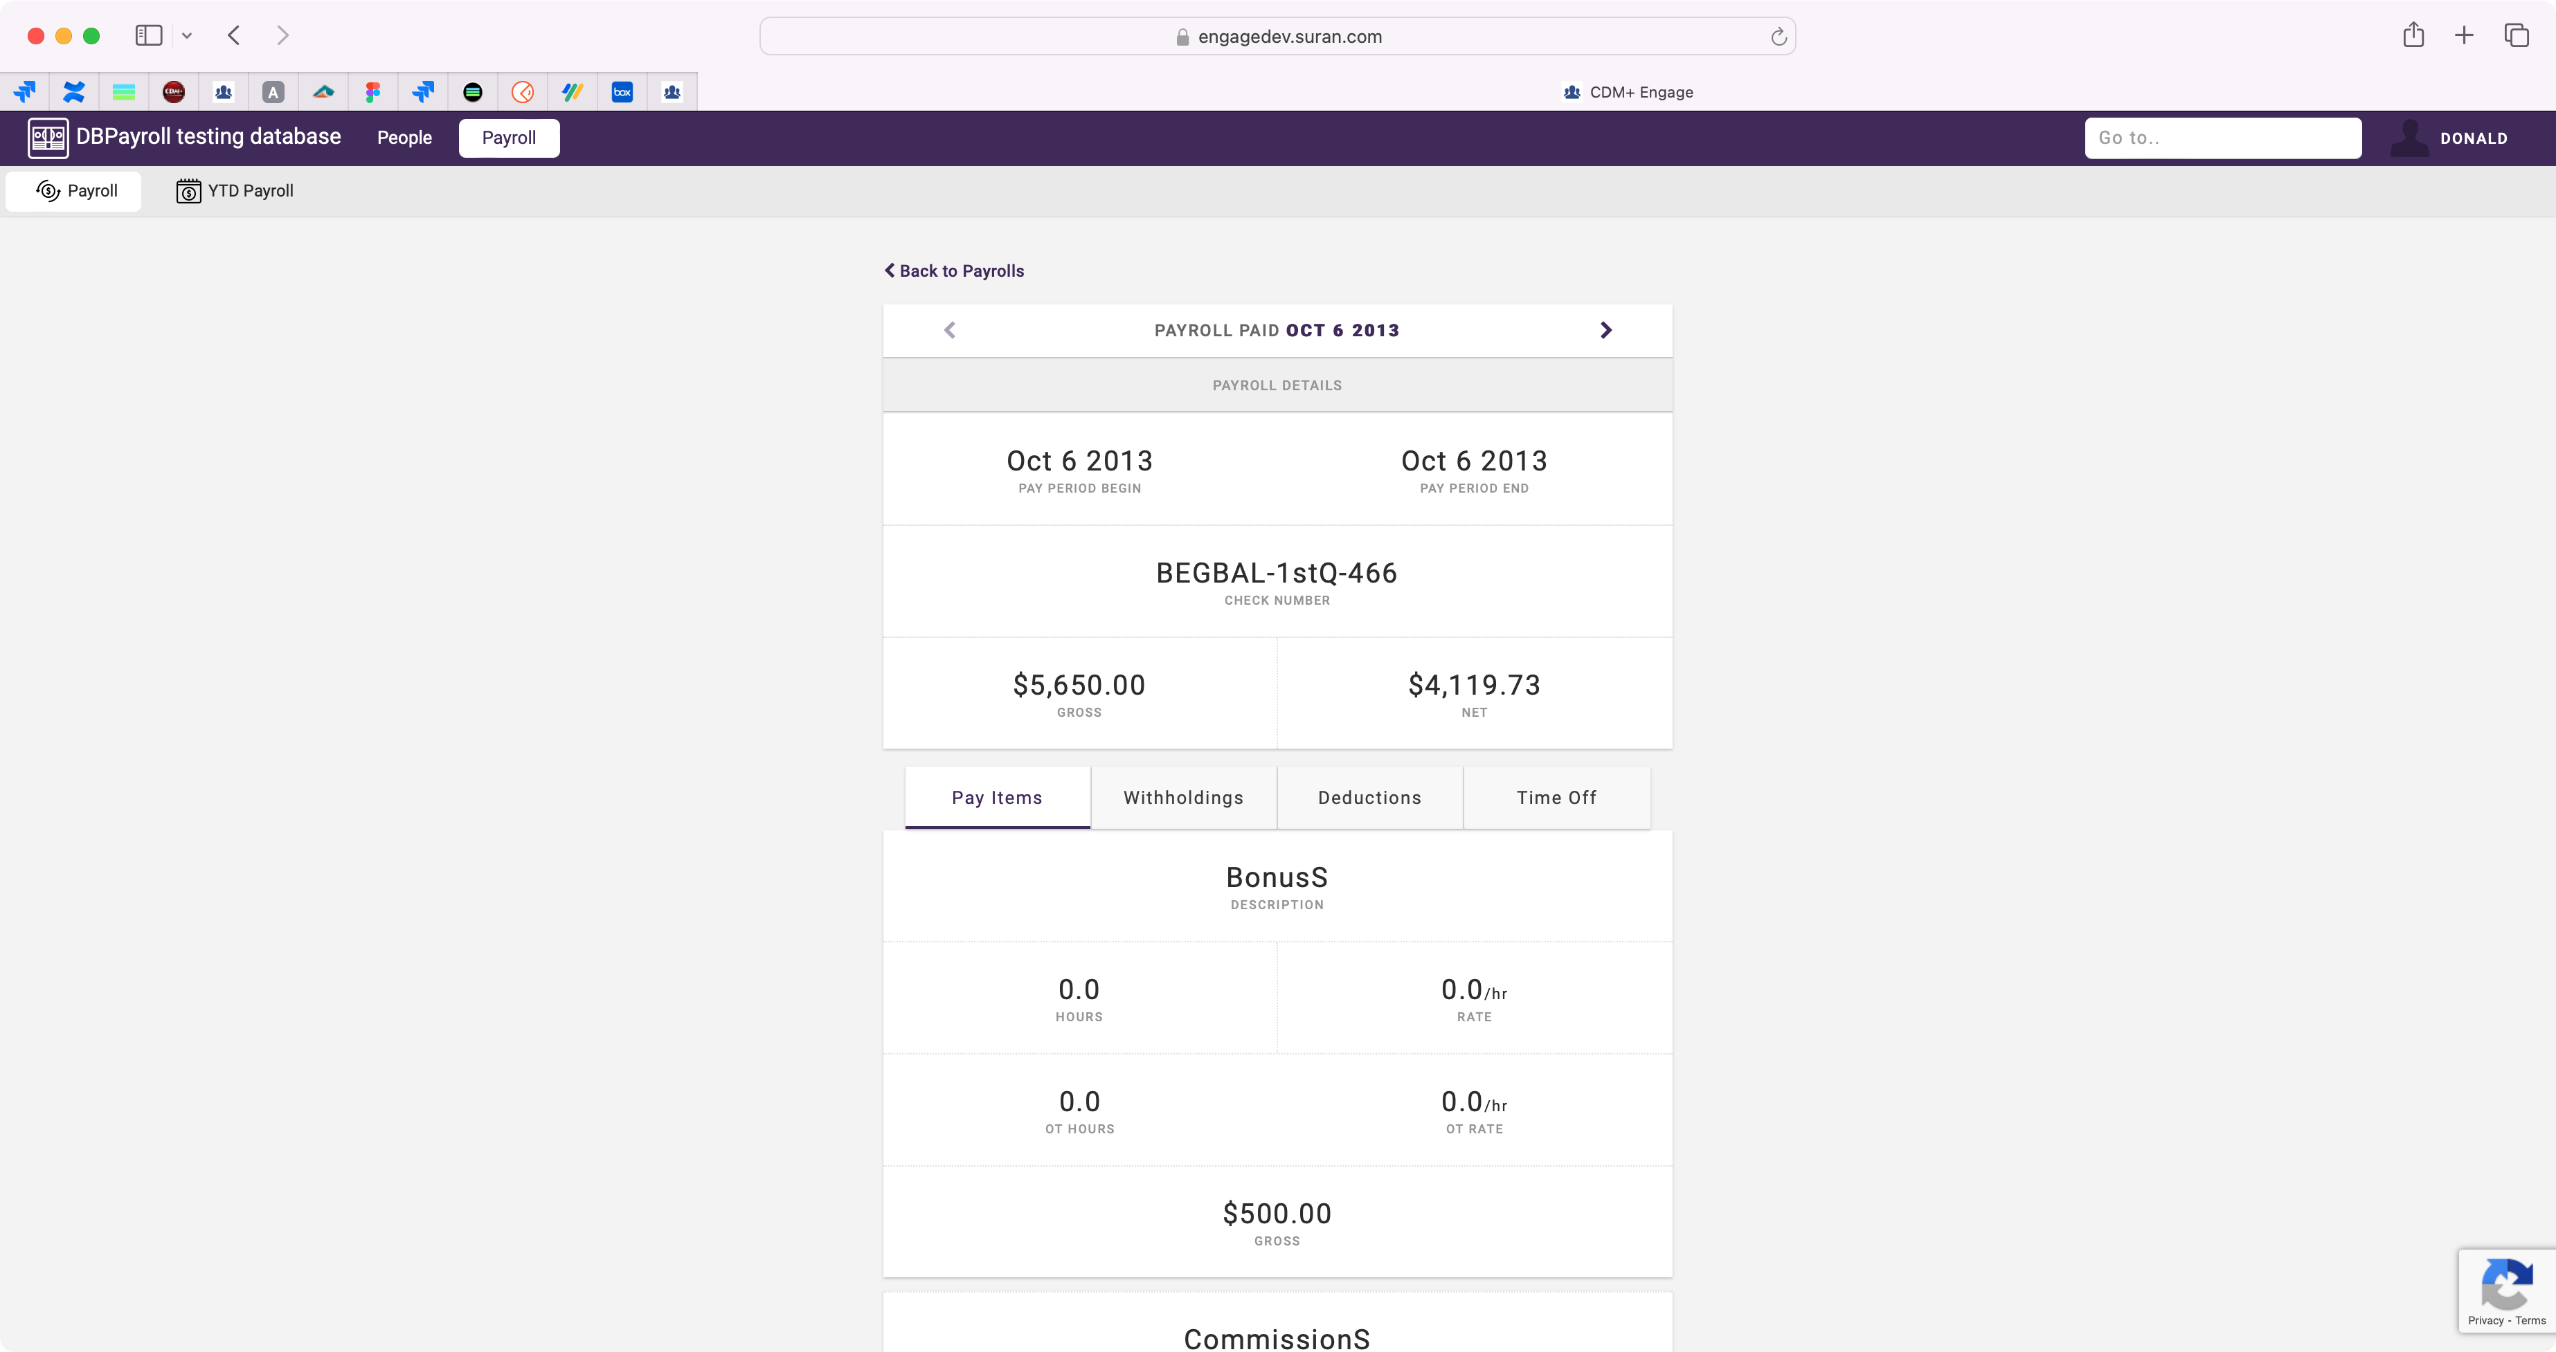2556x1352 pixels.
Task: Open the Confluence pinned tab
Action: click(x=74, y=92)
